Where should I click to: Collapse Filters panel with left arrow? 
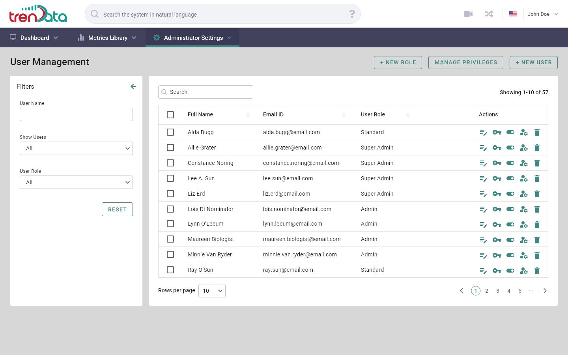133,86
